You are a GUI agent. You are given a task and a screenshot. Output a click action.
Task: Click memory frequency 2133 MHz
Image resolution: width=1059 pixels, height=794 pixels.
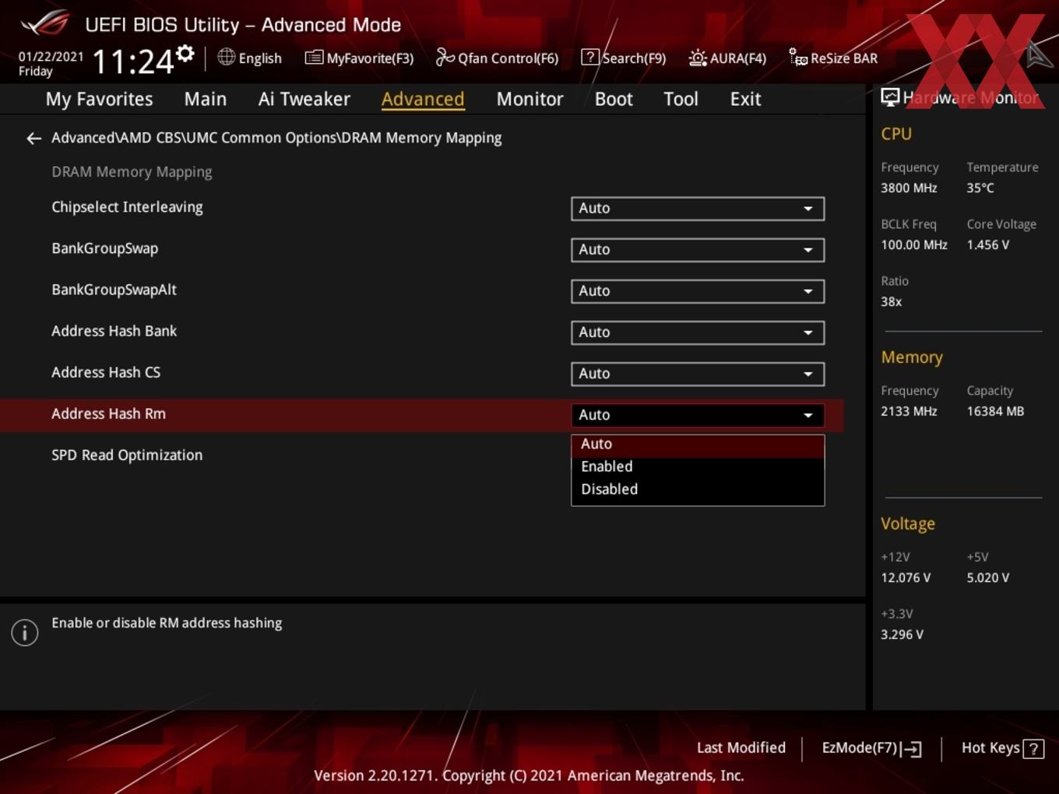click(x=909, y=412)
